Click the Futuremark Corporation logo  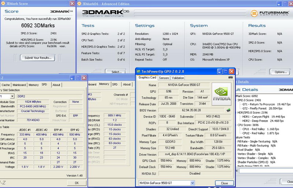click(270, 13)
